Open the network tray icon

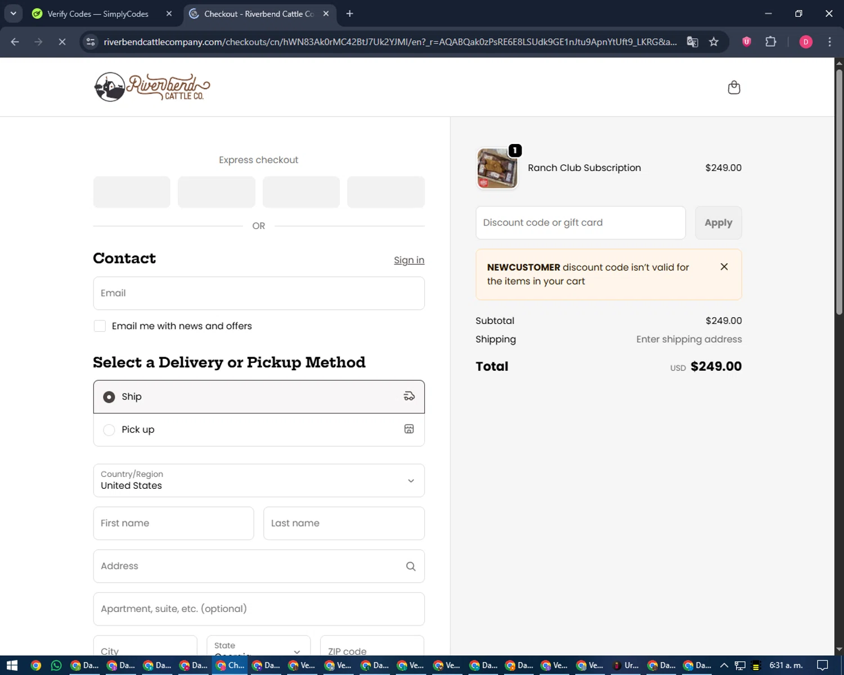click(x=740, y=665)
